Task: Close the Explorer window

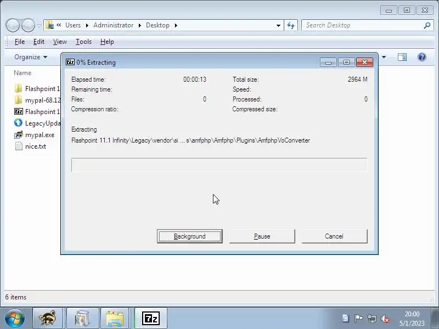Action: [425, 10]
